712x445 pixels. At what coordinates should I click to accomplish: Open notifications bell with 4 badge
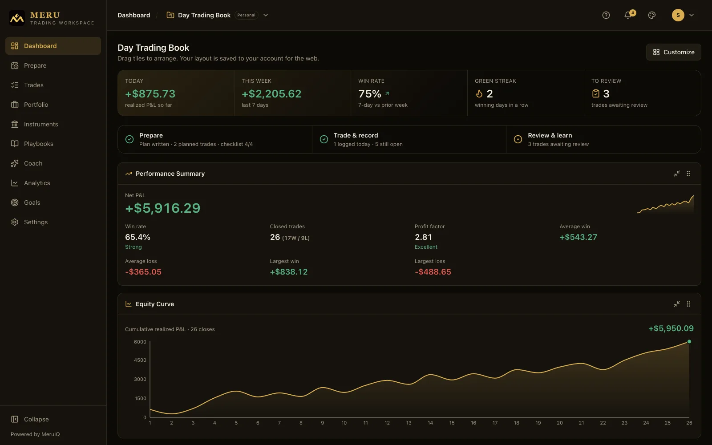tap(628, 15)
